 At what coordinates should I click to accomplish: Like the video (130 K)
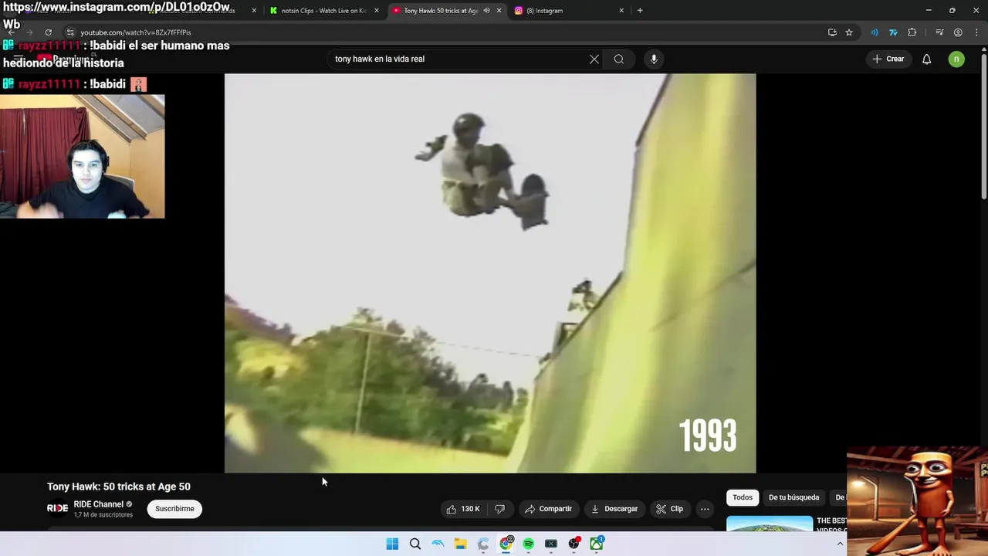click(463, 509)
